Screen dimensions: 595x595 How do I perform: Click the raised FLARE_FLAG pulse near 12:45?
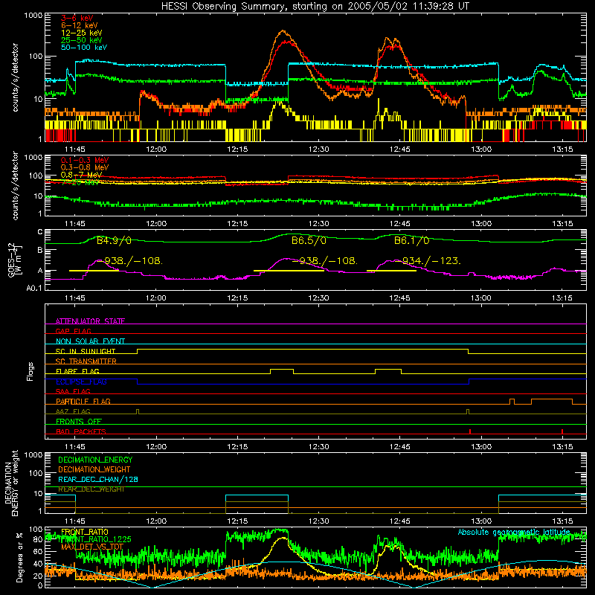388,370
